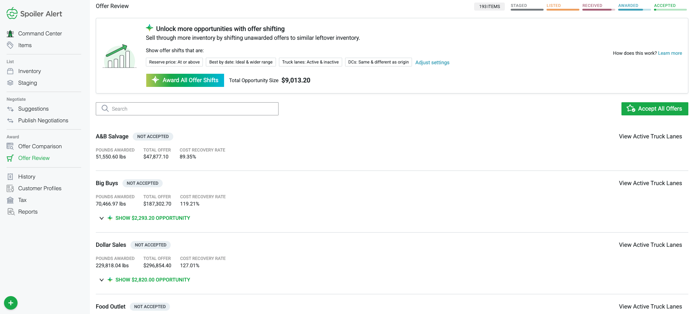View active truck lanes for A&B Salvage

(650, 137)
